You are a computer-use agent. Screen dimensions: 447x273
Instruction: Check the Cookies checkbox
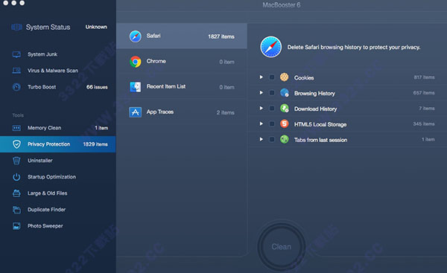coord(272,77)
